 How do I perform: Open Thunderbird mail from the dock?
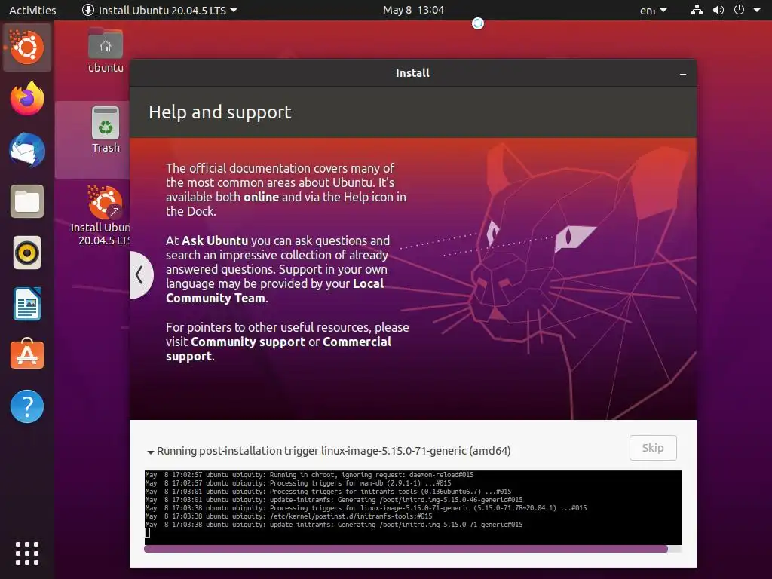[27, 150]
